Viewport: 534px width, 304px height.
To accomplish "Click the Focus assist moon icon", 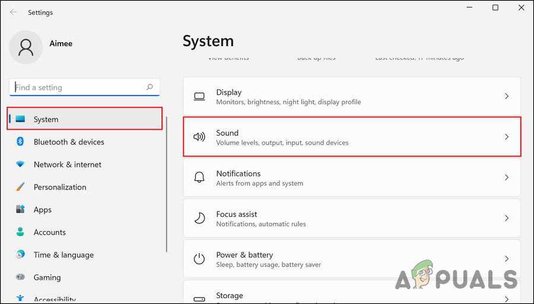I will pos(199,218).
